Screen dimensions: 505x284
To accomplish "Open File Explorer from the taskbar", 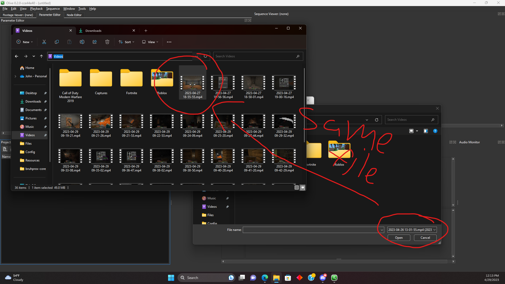I will coord(276,278).
